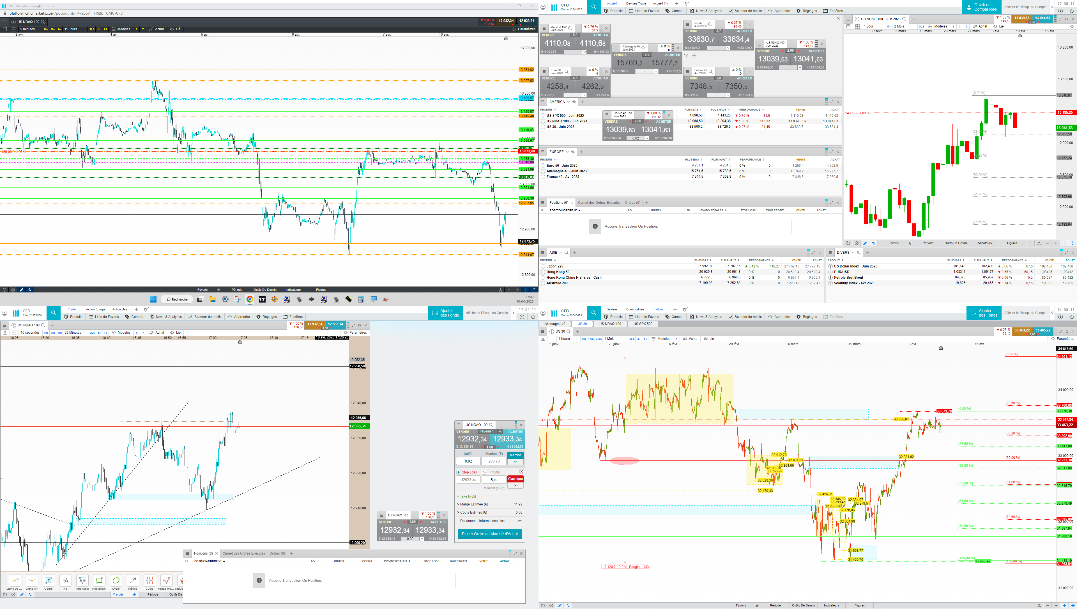Open the Action Europe layout tab
Image resolution: width=1077 pixels, height=609 pixels.
[96, 310]
